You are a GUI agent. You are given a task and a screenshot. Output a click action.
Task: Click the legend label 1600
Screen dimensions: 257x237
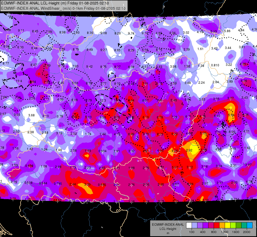pyautogui.click(x=235, y=232)
